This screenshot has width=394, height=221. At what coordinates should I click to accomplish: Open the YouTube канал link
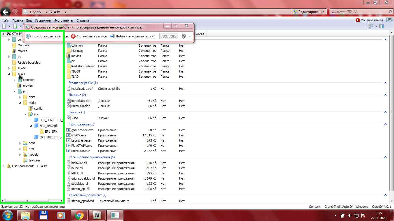(369, 20)
